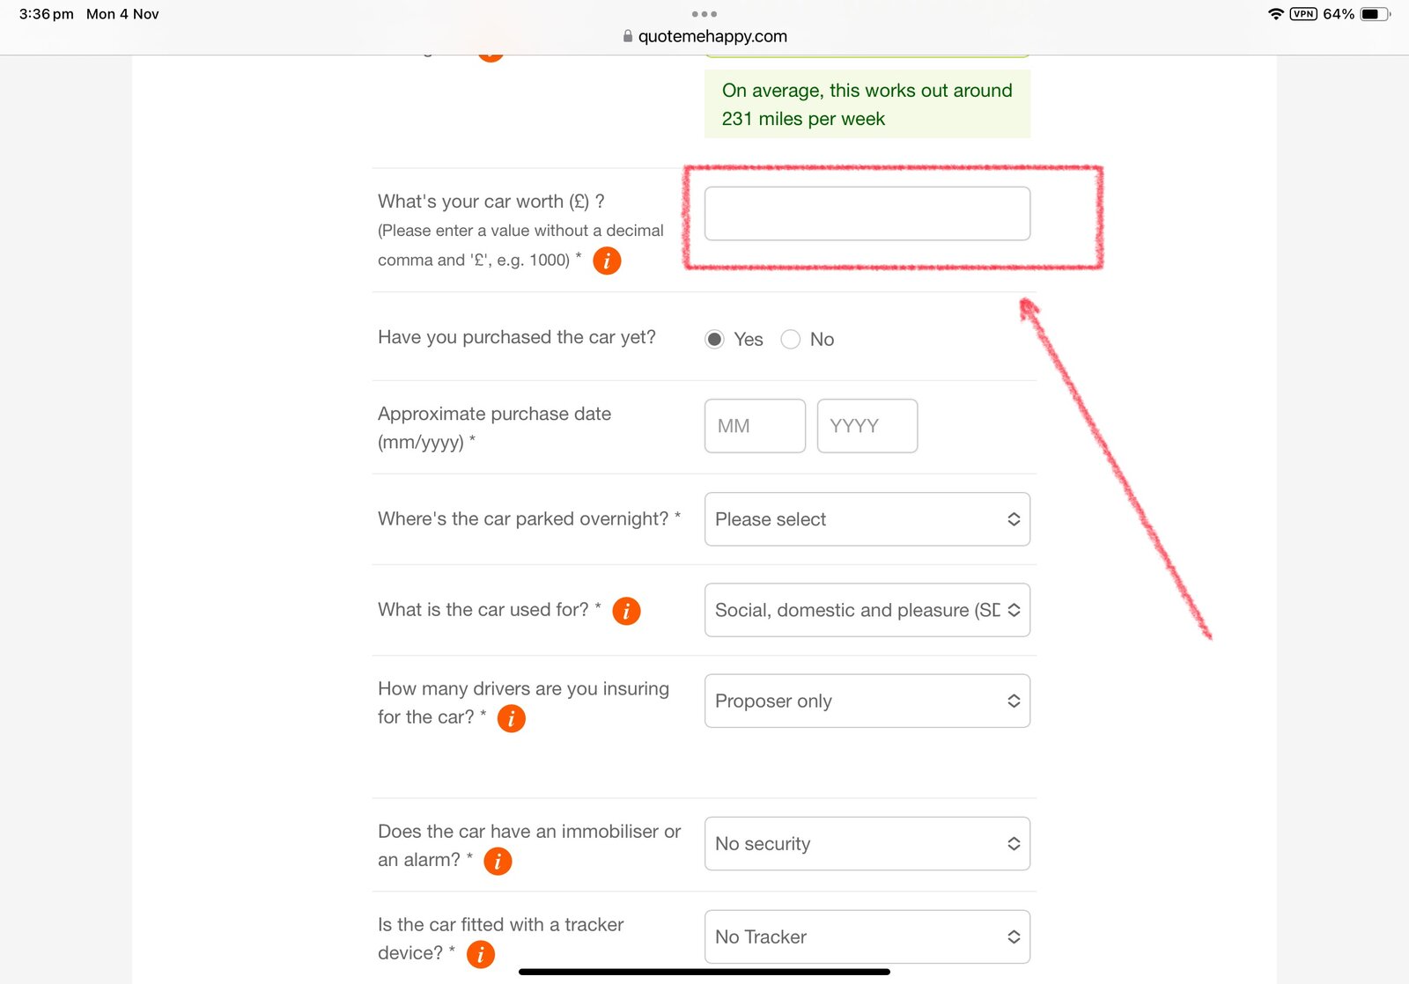Screen dimensions: 1409x984
Task: Open info icon for car worth question
Action: [x=607, y=261]
